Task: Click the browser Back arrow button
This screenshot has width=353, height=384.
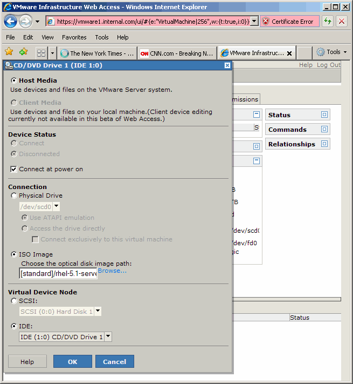Action: tap(10, 22)
